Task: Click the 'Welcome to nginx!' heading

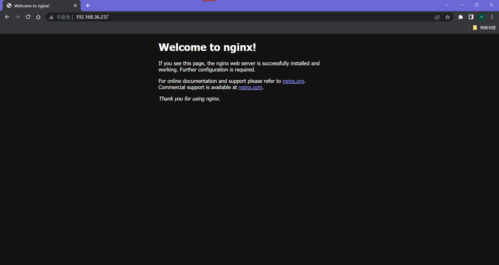Action: pyautogui.click(x=207, y=47)
